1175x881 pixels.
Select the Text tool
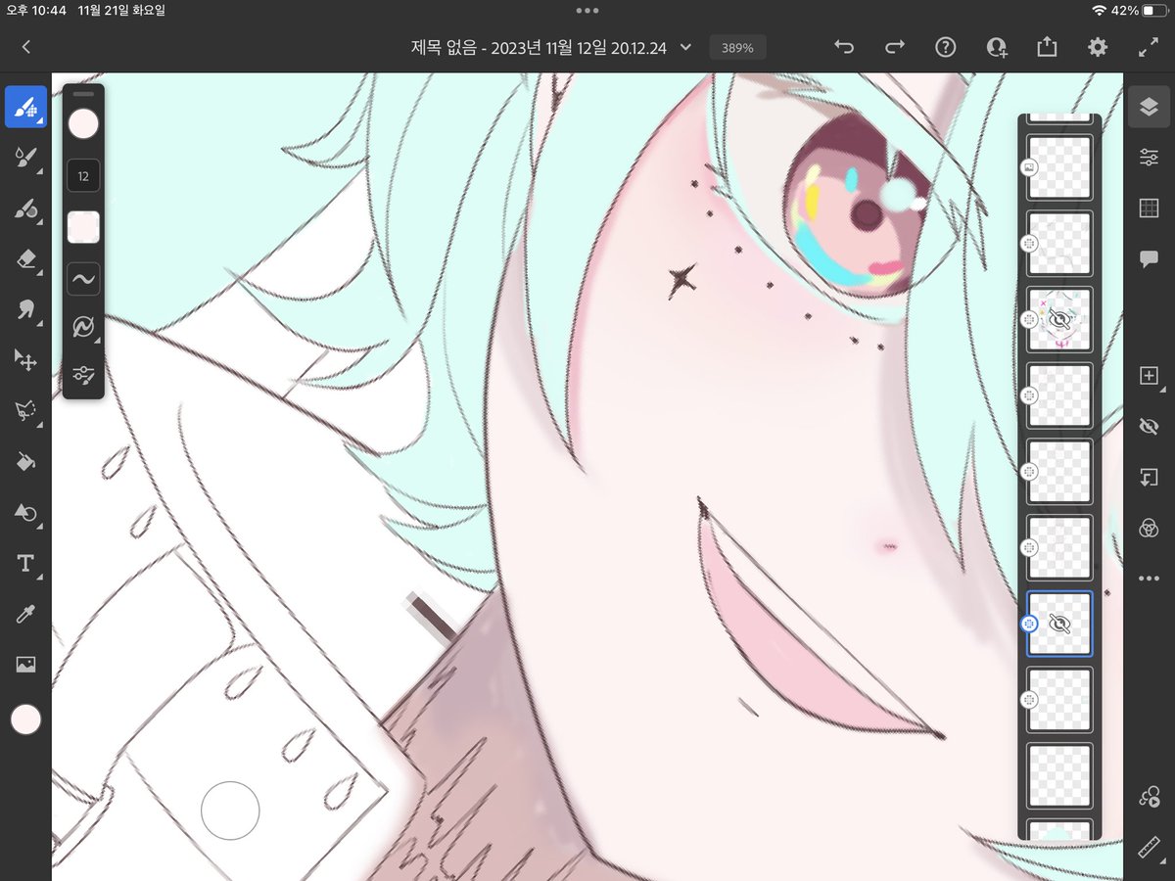click(25, 564)
